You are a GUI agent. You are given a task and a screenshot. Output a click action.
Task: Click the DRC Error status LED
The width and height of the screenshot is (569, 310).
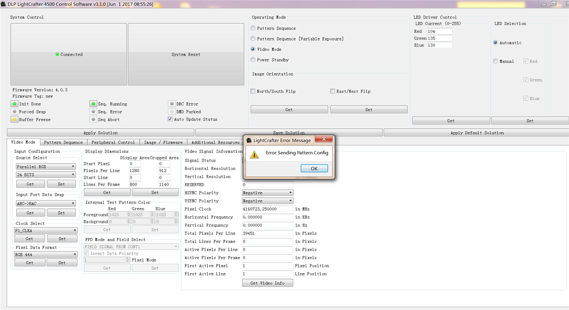click(172, 104)
